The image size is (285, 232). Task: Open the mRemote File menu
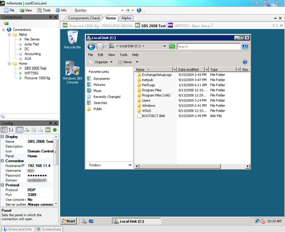pyautogui.click(x=9, y=10)
